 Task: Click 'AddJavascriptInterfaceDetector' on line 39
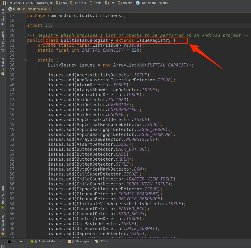point(116,80)
